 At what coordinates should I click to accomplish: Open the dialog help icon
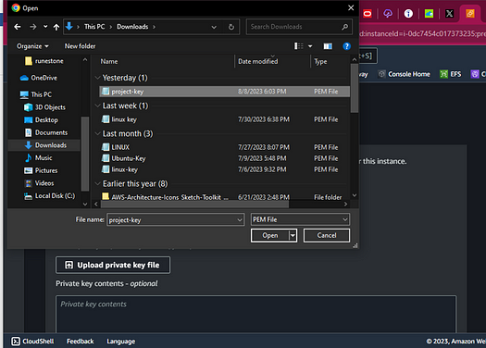[346, 46]
